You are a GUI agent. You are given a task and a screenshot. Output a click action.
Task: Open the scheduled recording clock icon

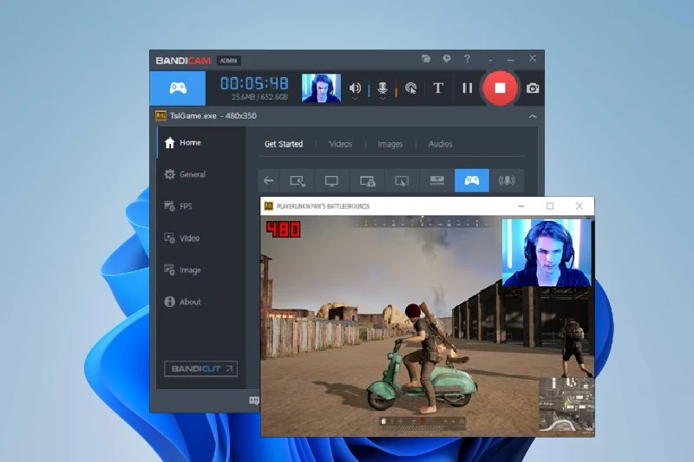447,58
